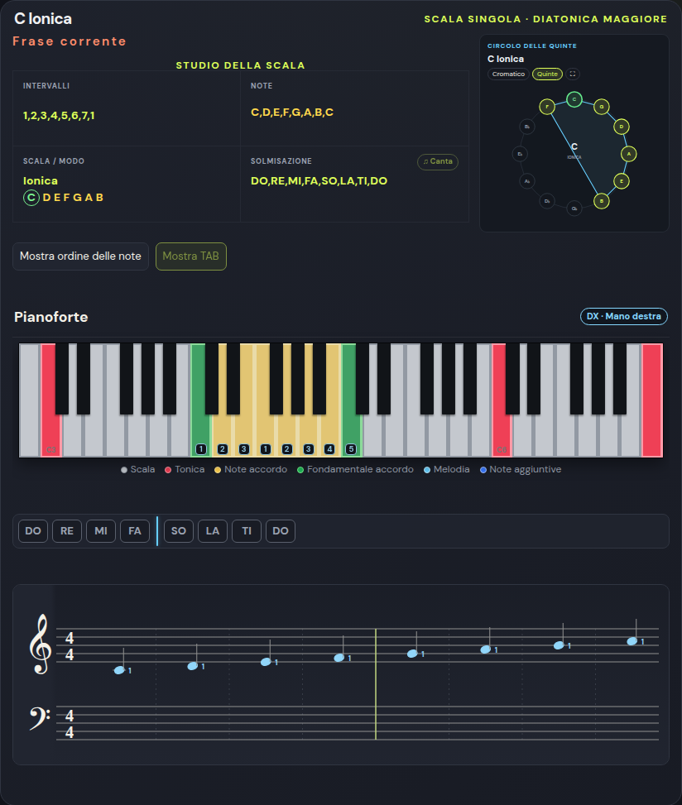
Task: Click the solmisation text DO,RE,MI,FA,SO,LA,TI,DO
Action: pos(319,180)
